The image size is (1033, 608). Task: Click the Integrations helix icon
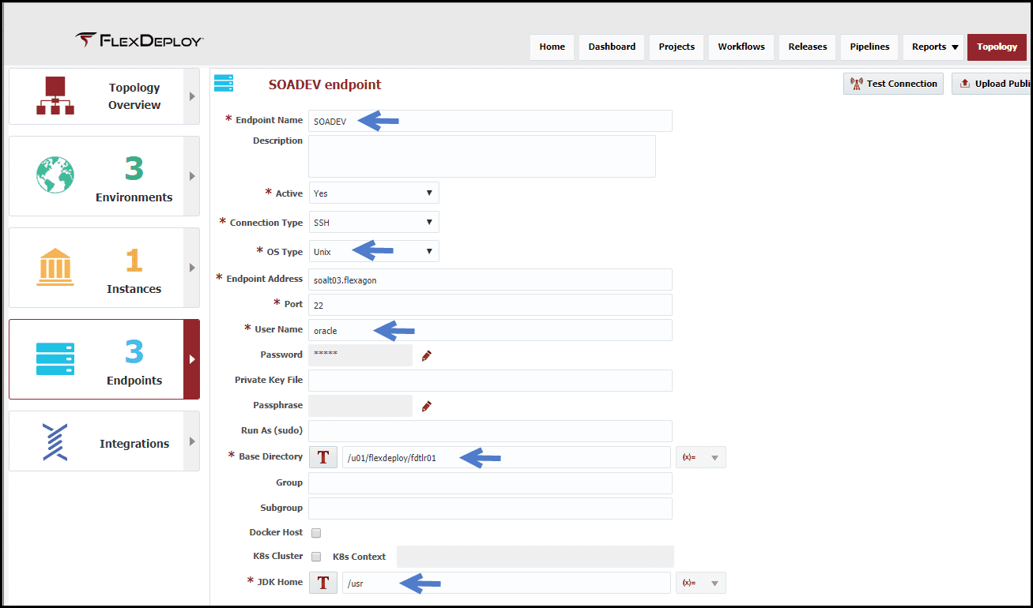point(55,442)
